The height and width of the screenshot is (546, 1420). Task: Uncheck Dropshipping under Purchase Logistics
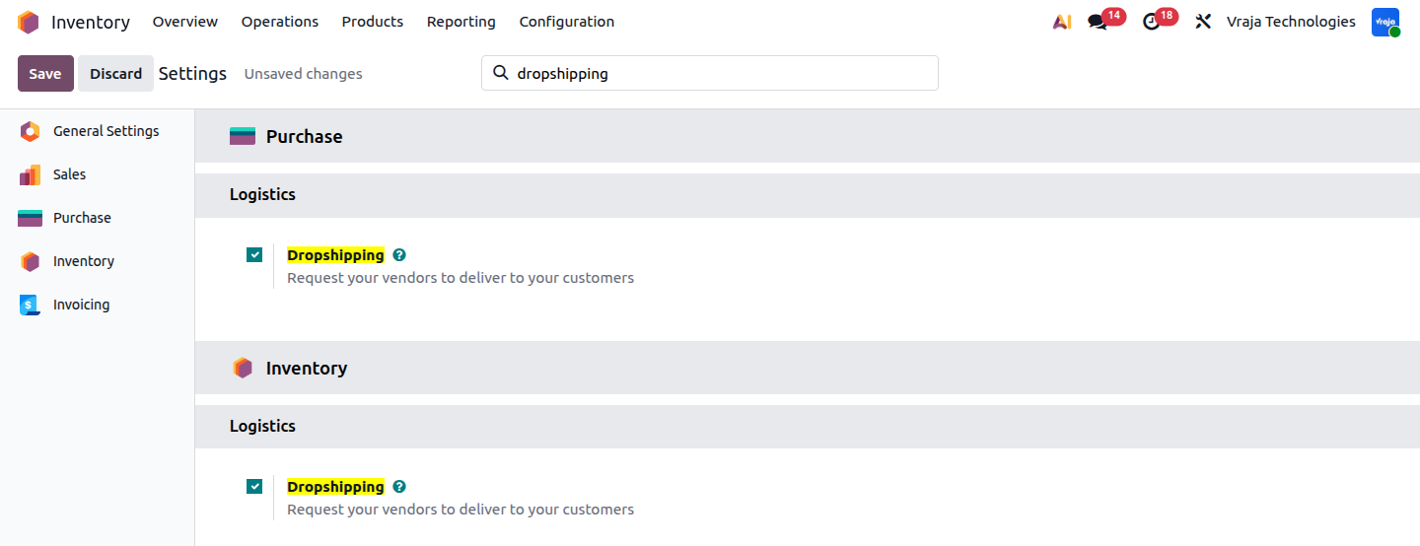[254, 254]
